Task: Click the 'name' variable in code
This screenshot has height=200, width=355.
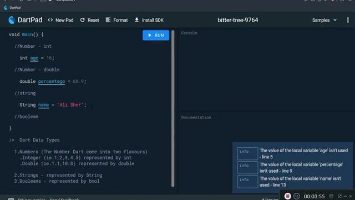Action: (x=43, y=105)
